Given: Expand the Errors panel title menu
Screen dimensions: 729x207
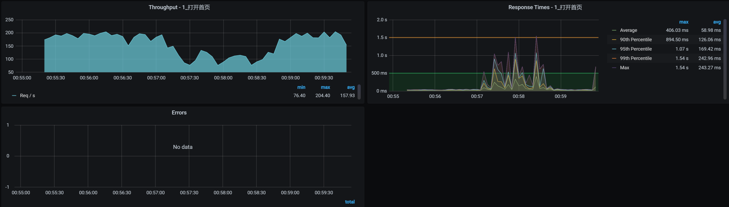Looking at the screenshot, I should (179, 113).
